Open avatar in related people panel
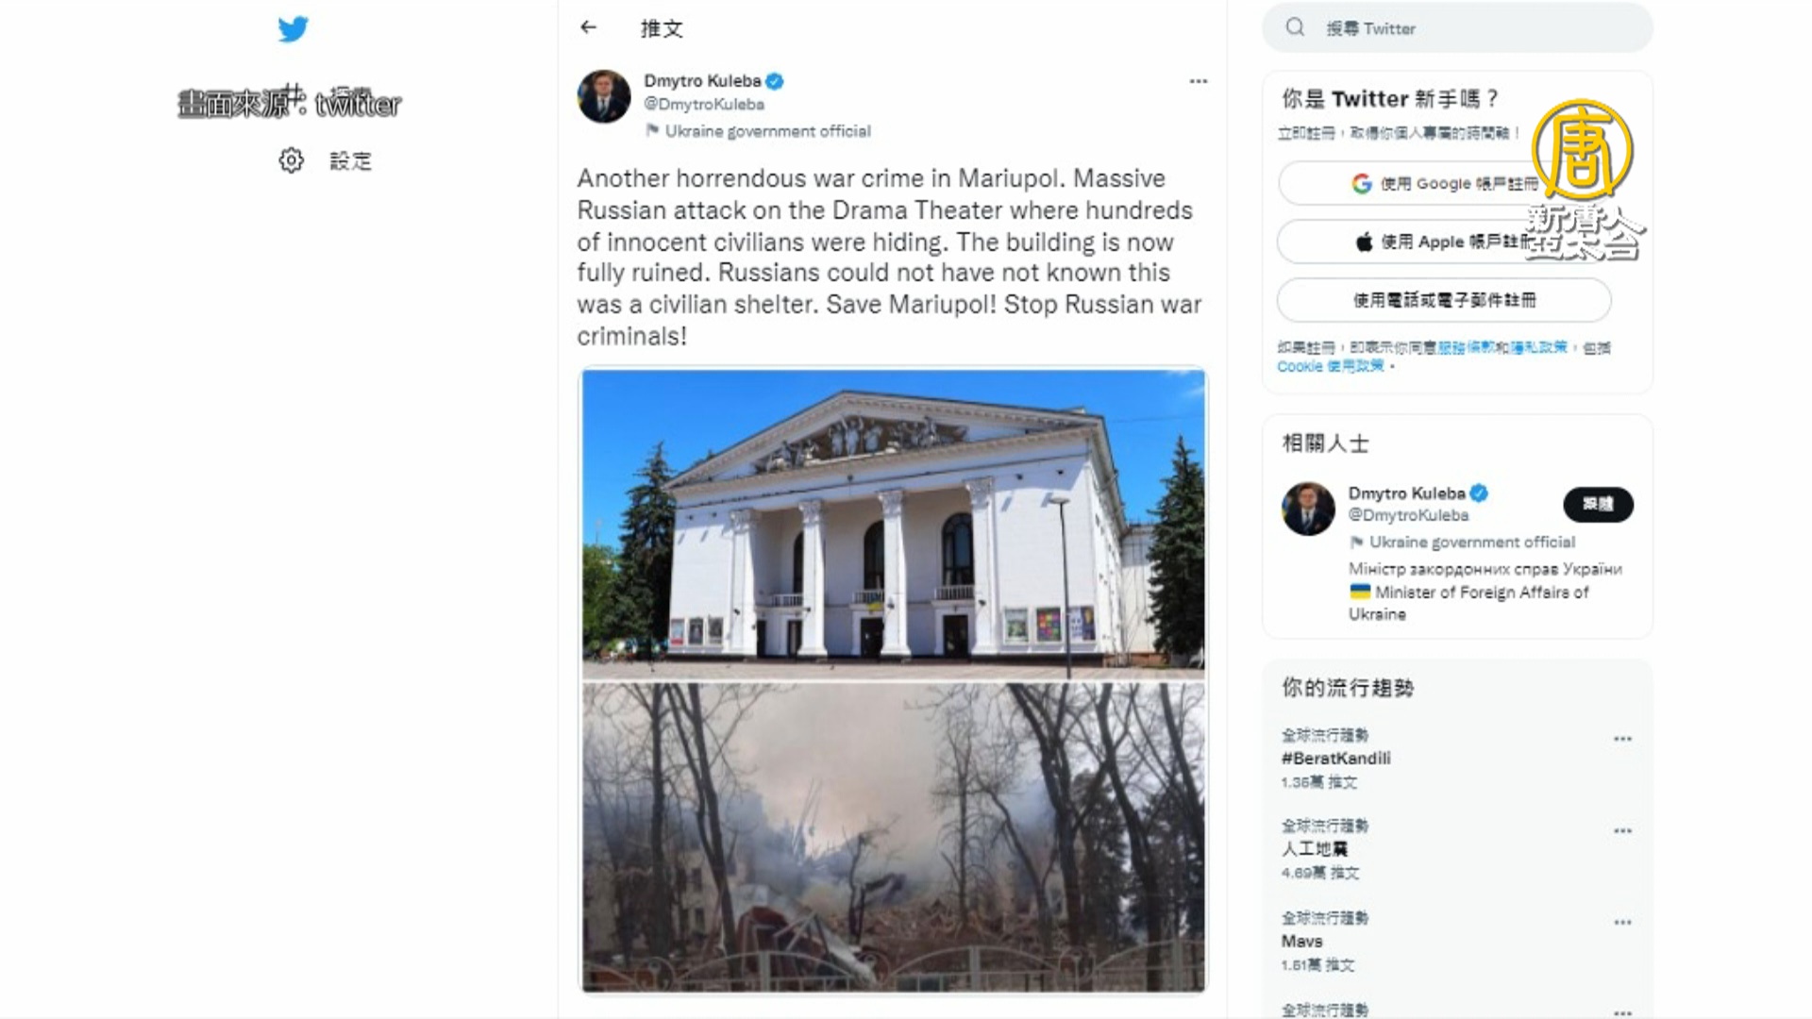This screenshot has height=1019, width=1812. click(x=1308, y=509)
